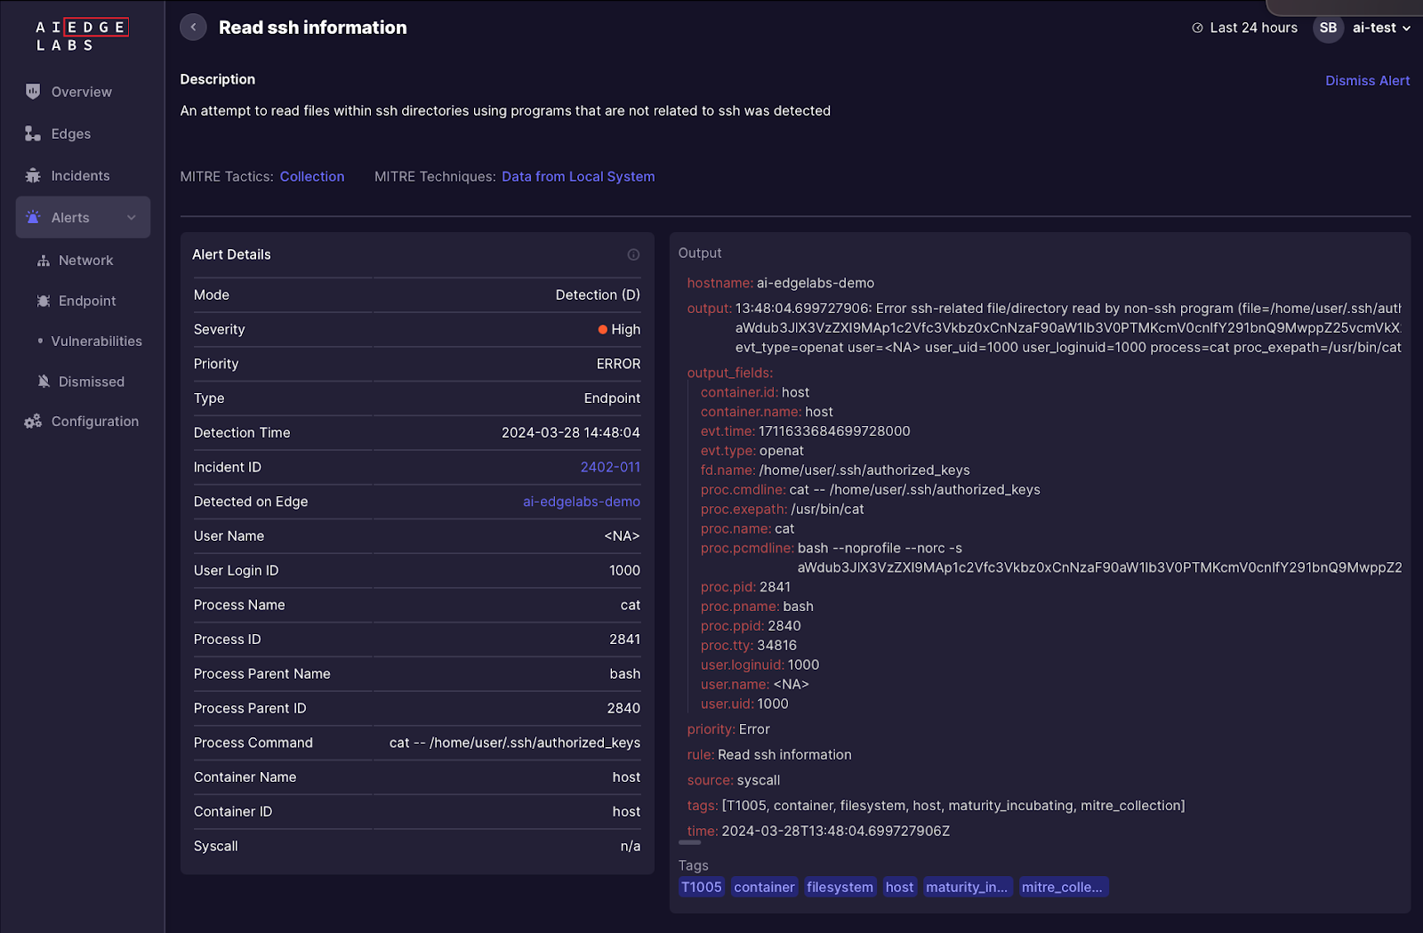Open the Last 24 hours time selector
The width and height of the screenshot is (1423, 933).
[x=1244, y=28]
